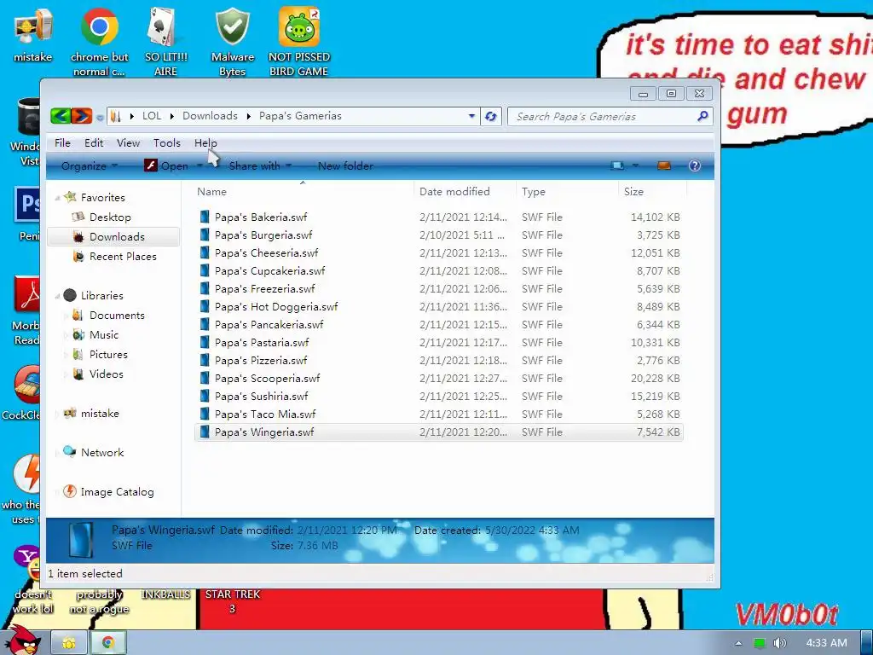Collapse the Favorites tree group

(57, 198)
